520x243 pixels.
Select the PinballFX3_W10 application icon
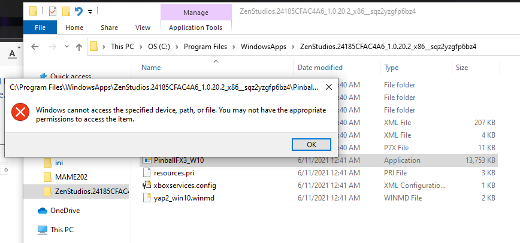pyautogui.click(x=146, y=160)
